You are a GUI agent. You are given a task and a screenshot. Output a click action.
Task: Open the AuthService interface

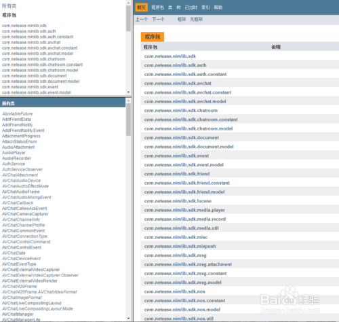coord(14,164)
